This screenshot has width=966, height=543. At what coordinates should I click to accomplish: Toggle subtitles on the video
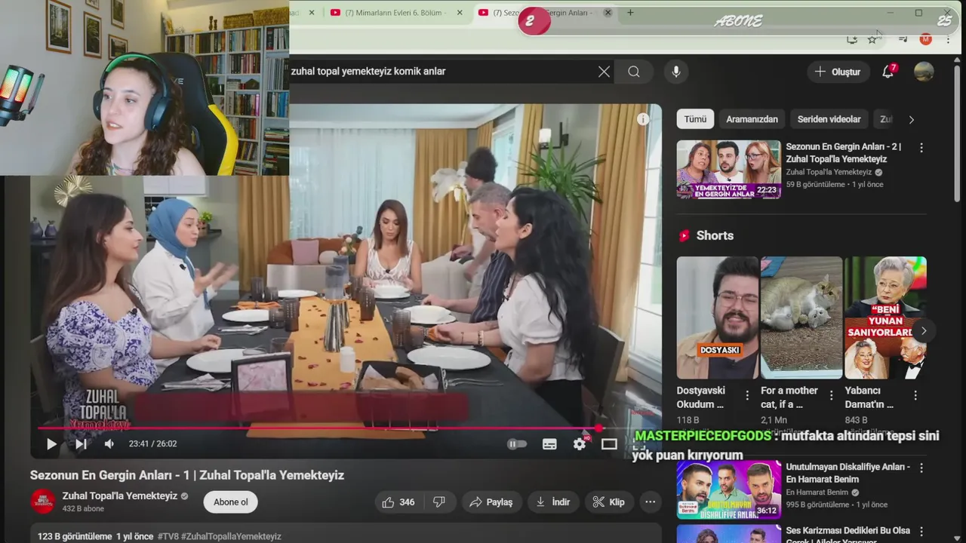pos(549,444)
